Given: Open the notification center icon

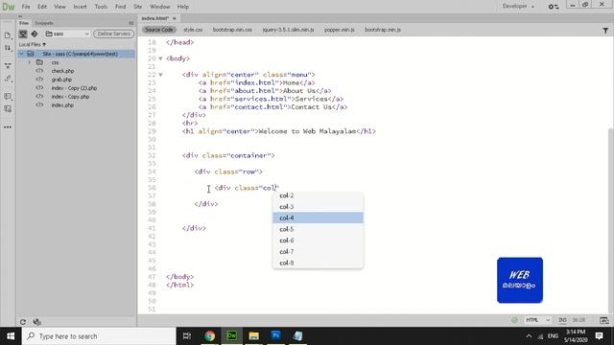Looking at the screenshot, I should click(x=599, y=335).
